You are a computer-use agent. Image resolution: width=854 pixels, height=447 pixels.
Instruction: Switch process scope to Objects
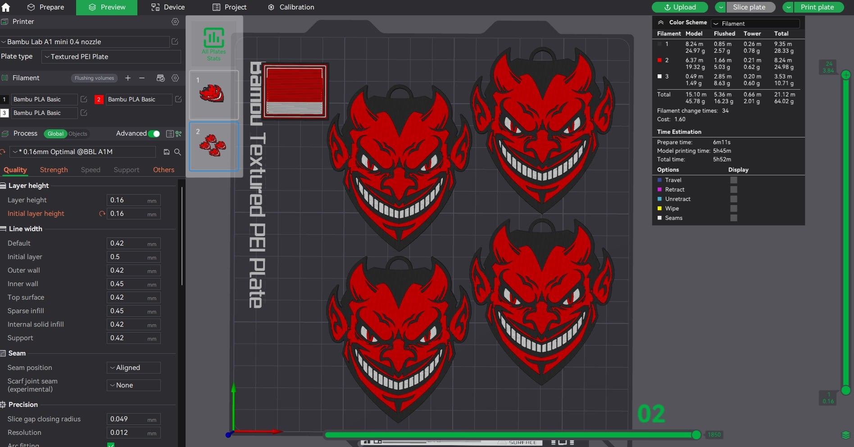[78, 134]
